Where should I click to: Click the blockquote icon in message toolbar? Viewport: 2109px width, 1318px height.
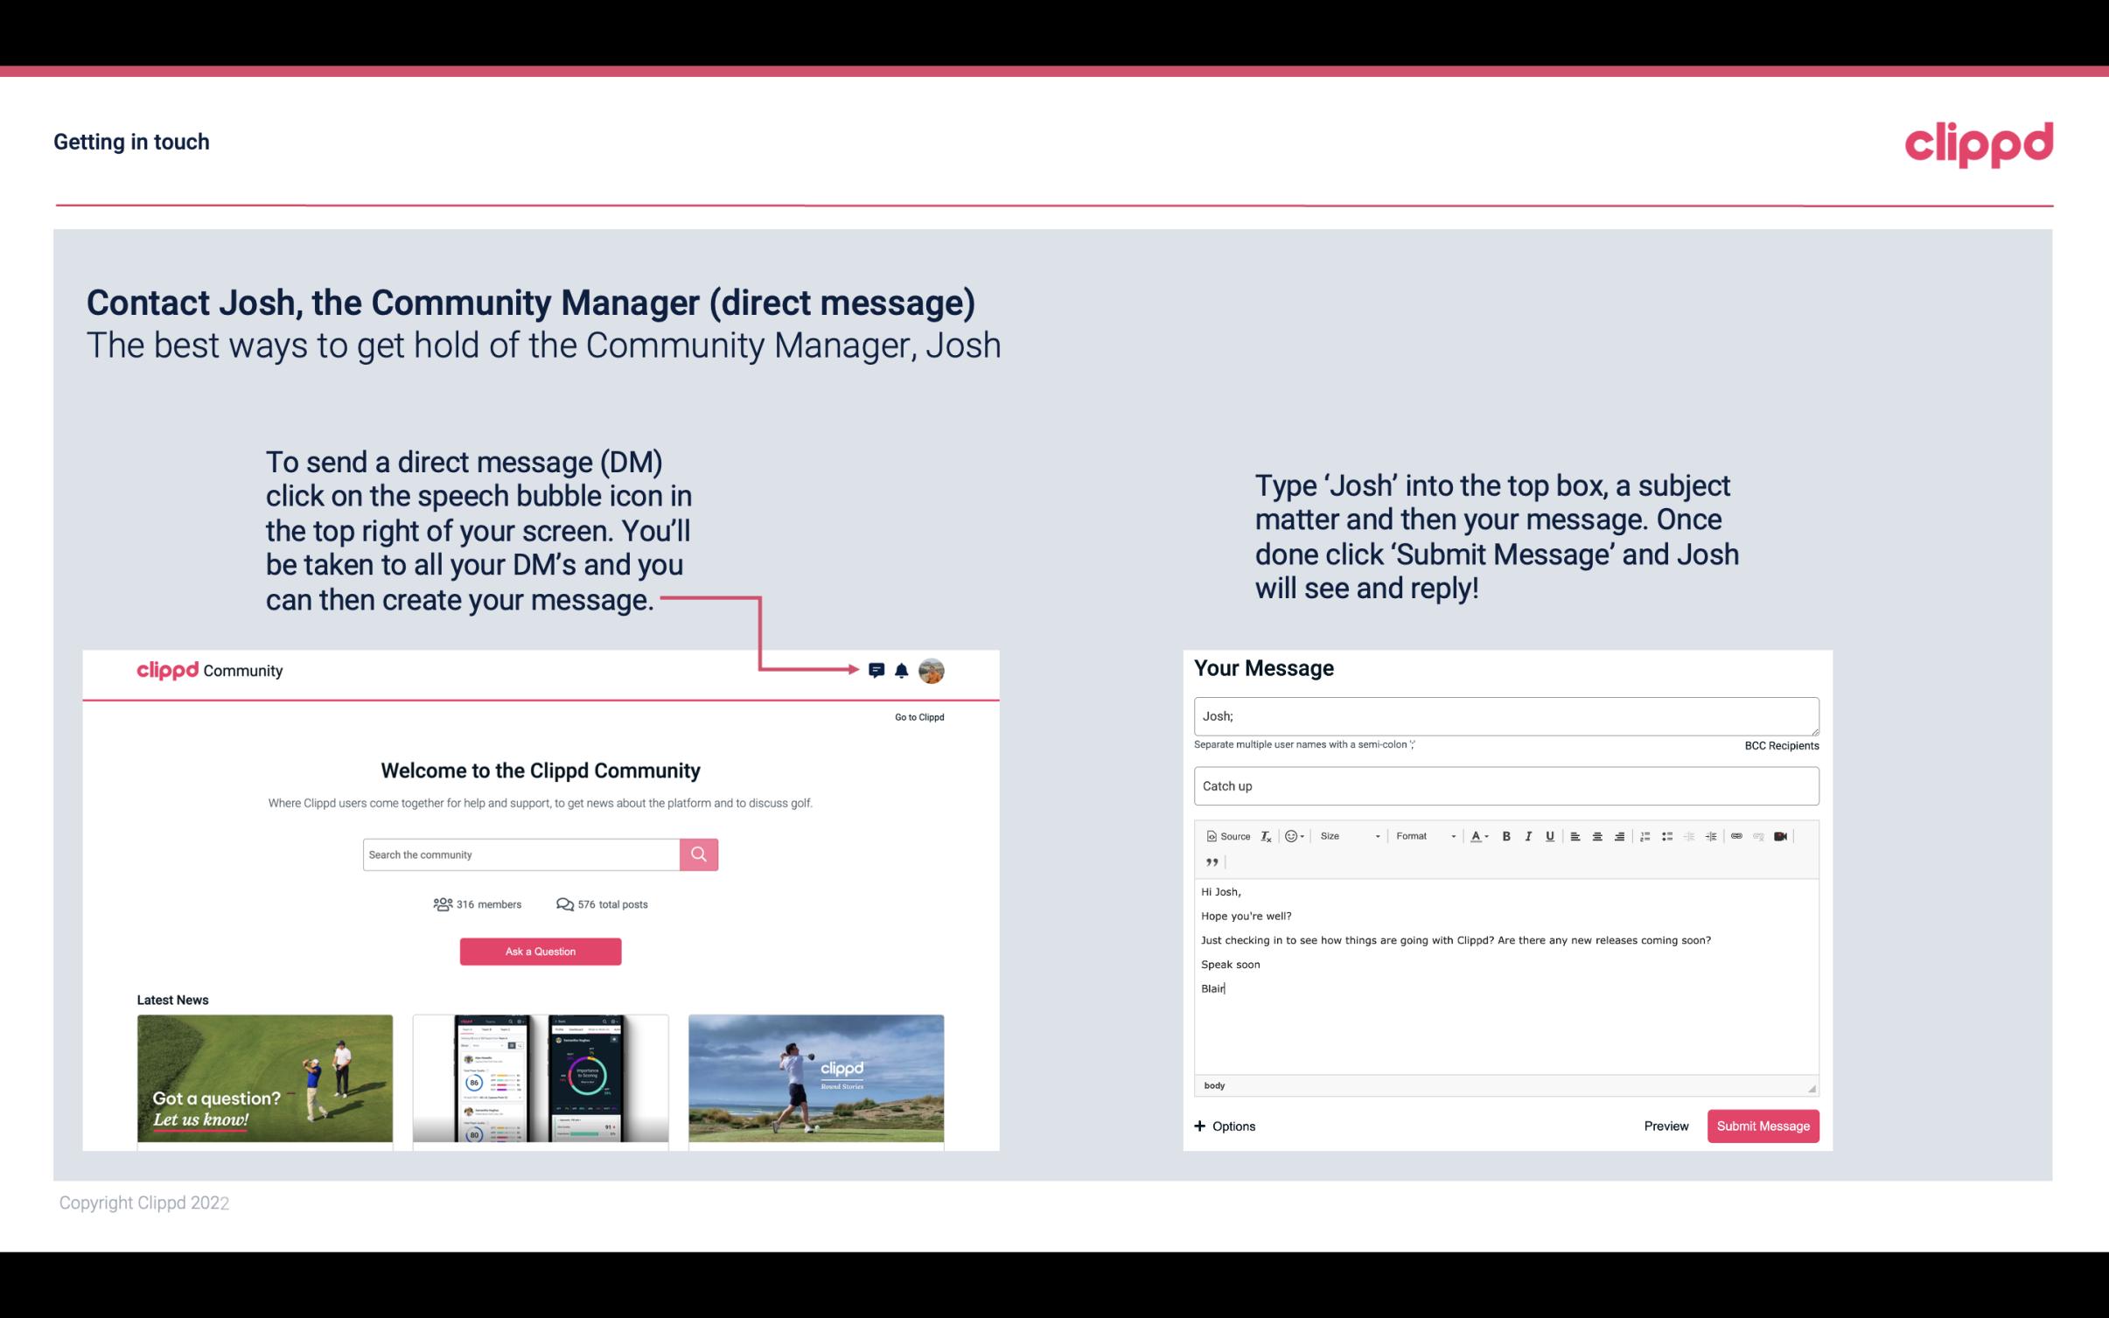[1210, 862]
